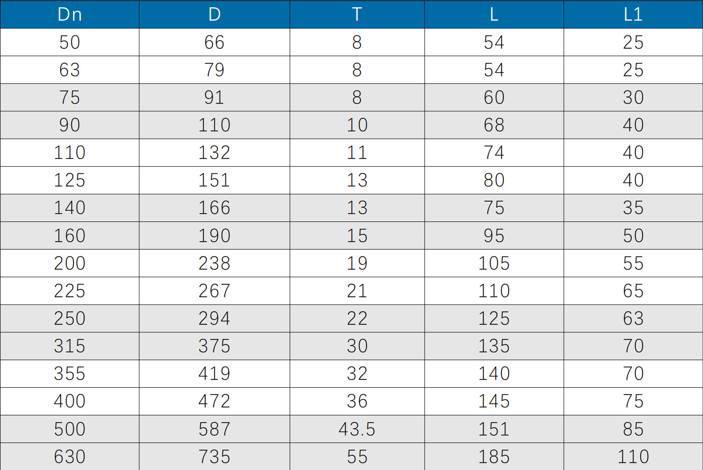Select the L value 185 cell
703x470 pixels.
[x=494, y=456]
